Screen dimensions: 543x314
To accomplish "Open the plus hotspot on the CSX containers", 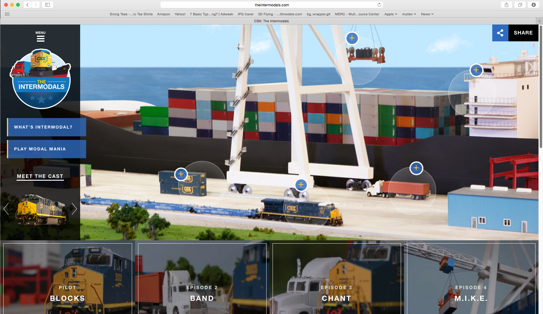I will 181,174.
